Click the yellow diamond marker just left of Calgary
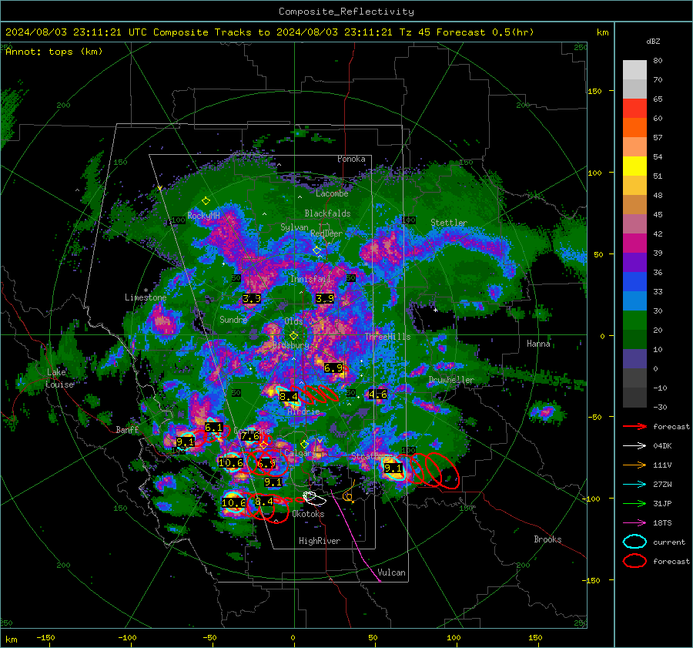This screenshot has width=693, height=648. [263, 445]
